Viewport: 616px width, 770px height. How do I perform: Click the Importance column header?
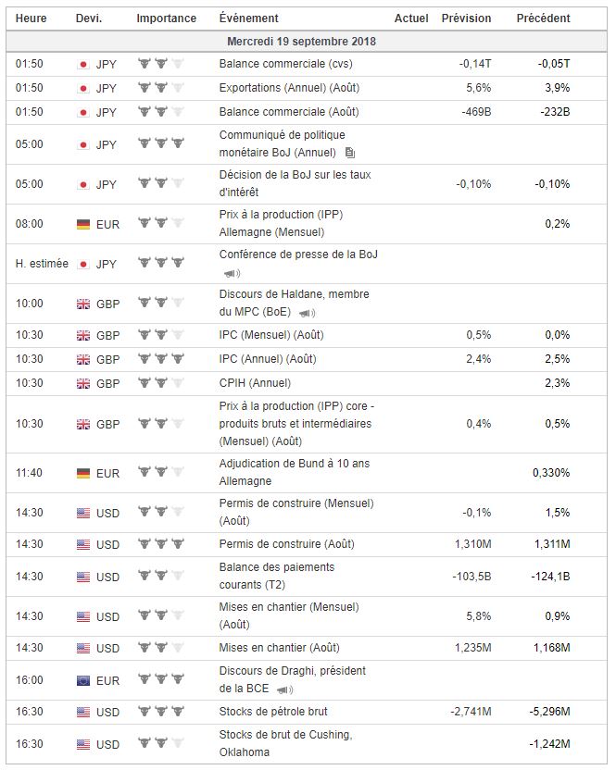(166, 19)
